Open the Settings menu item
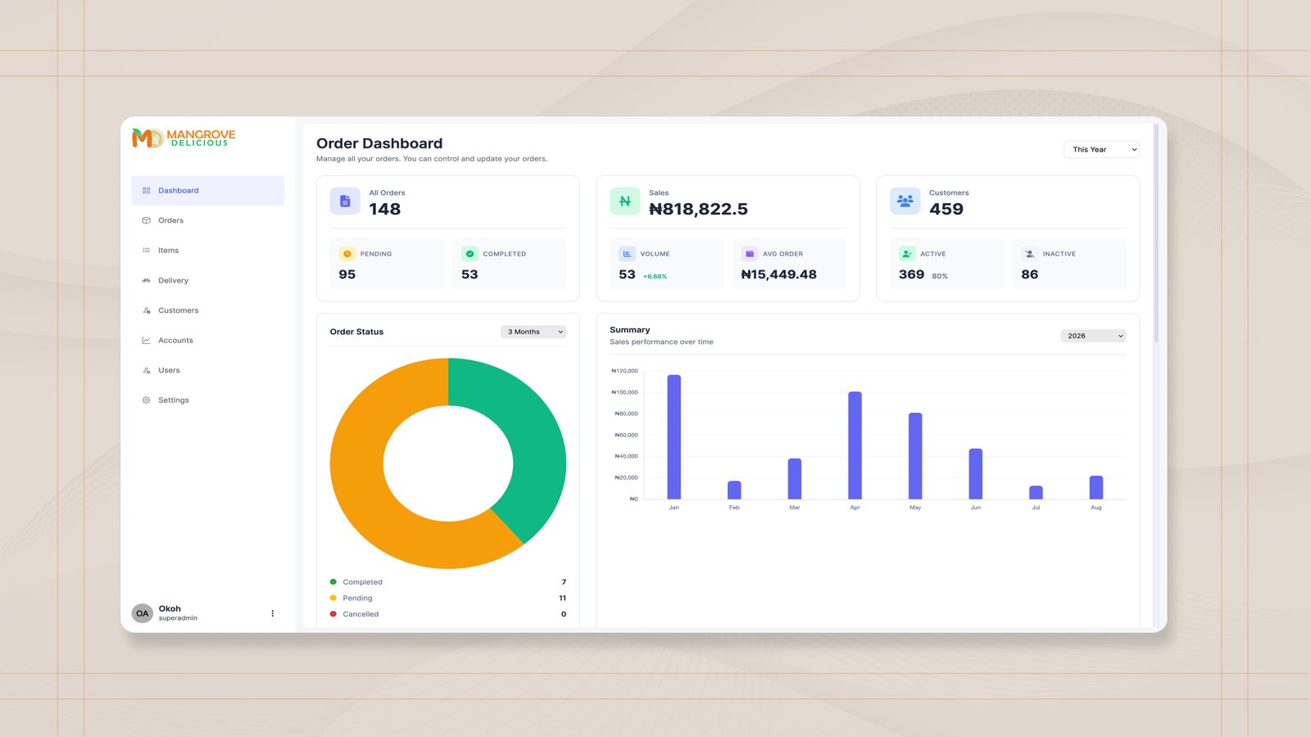 pos(207,400)
